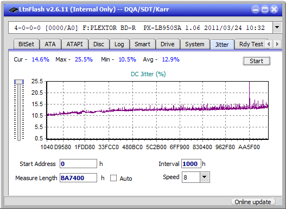This screenshot has height=209, width=286.
Task: Click the AA5F00 axis label
Action: 249,147
